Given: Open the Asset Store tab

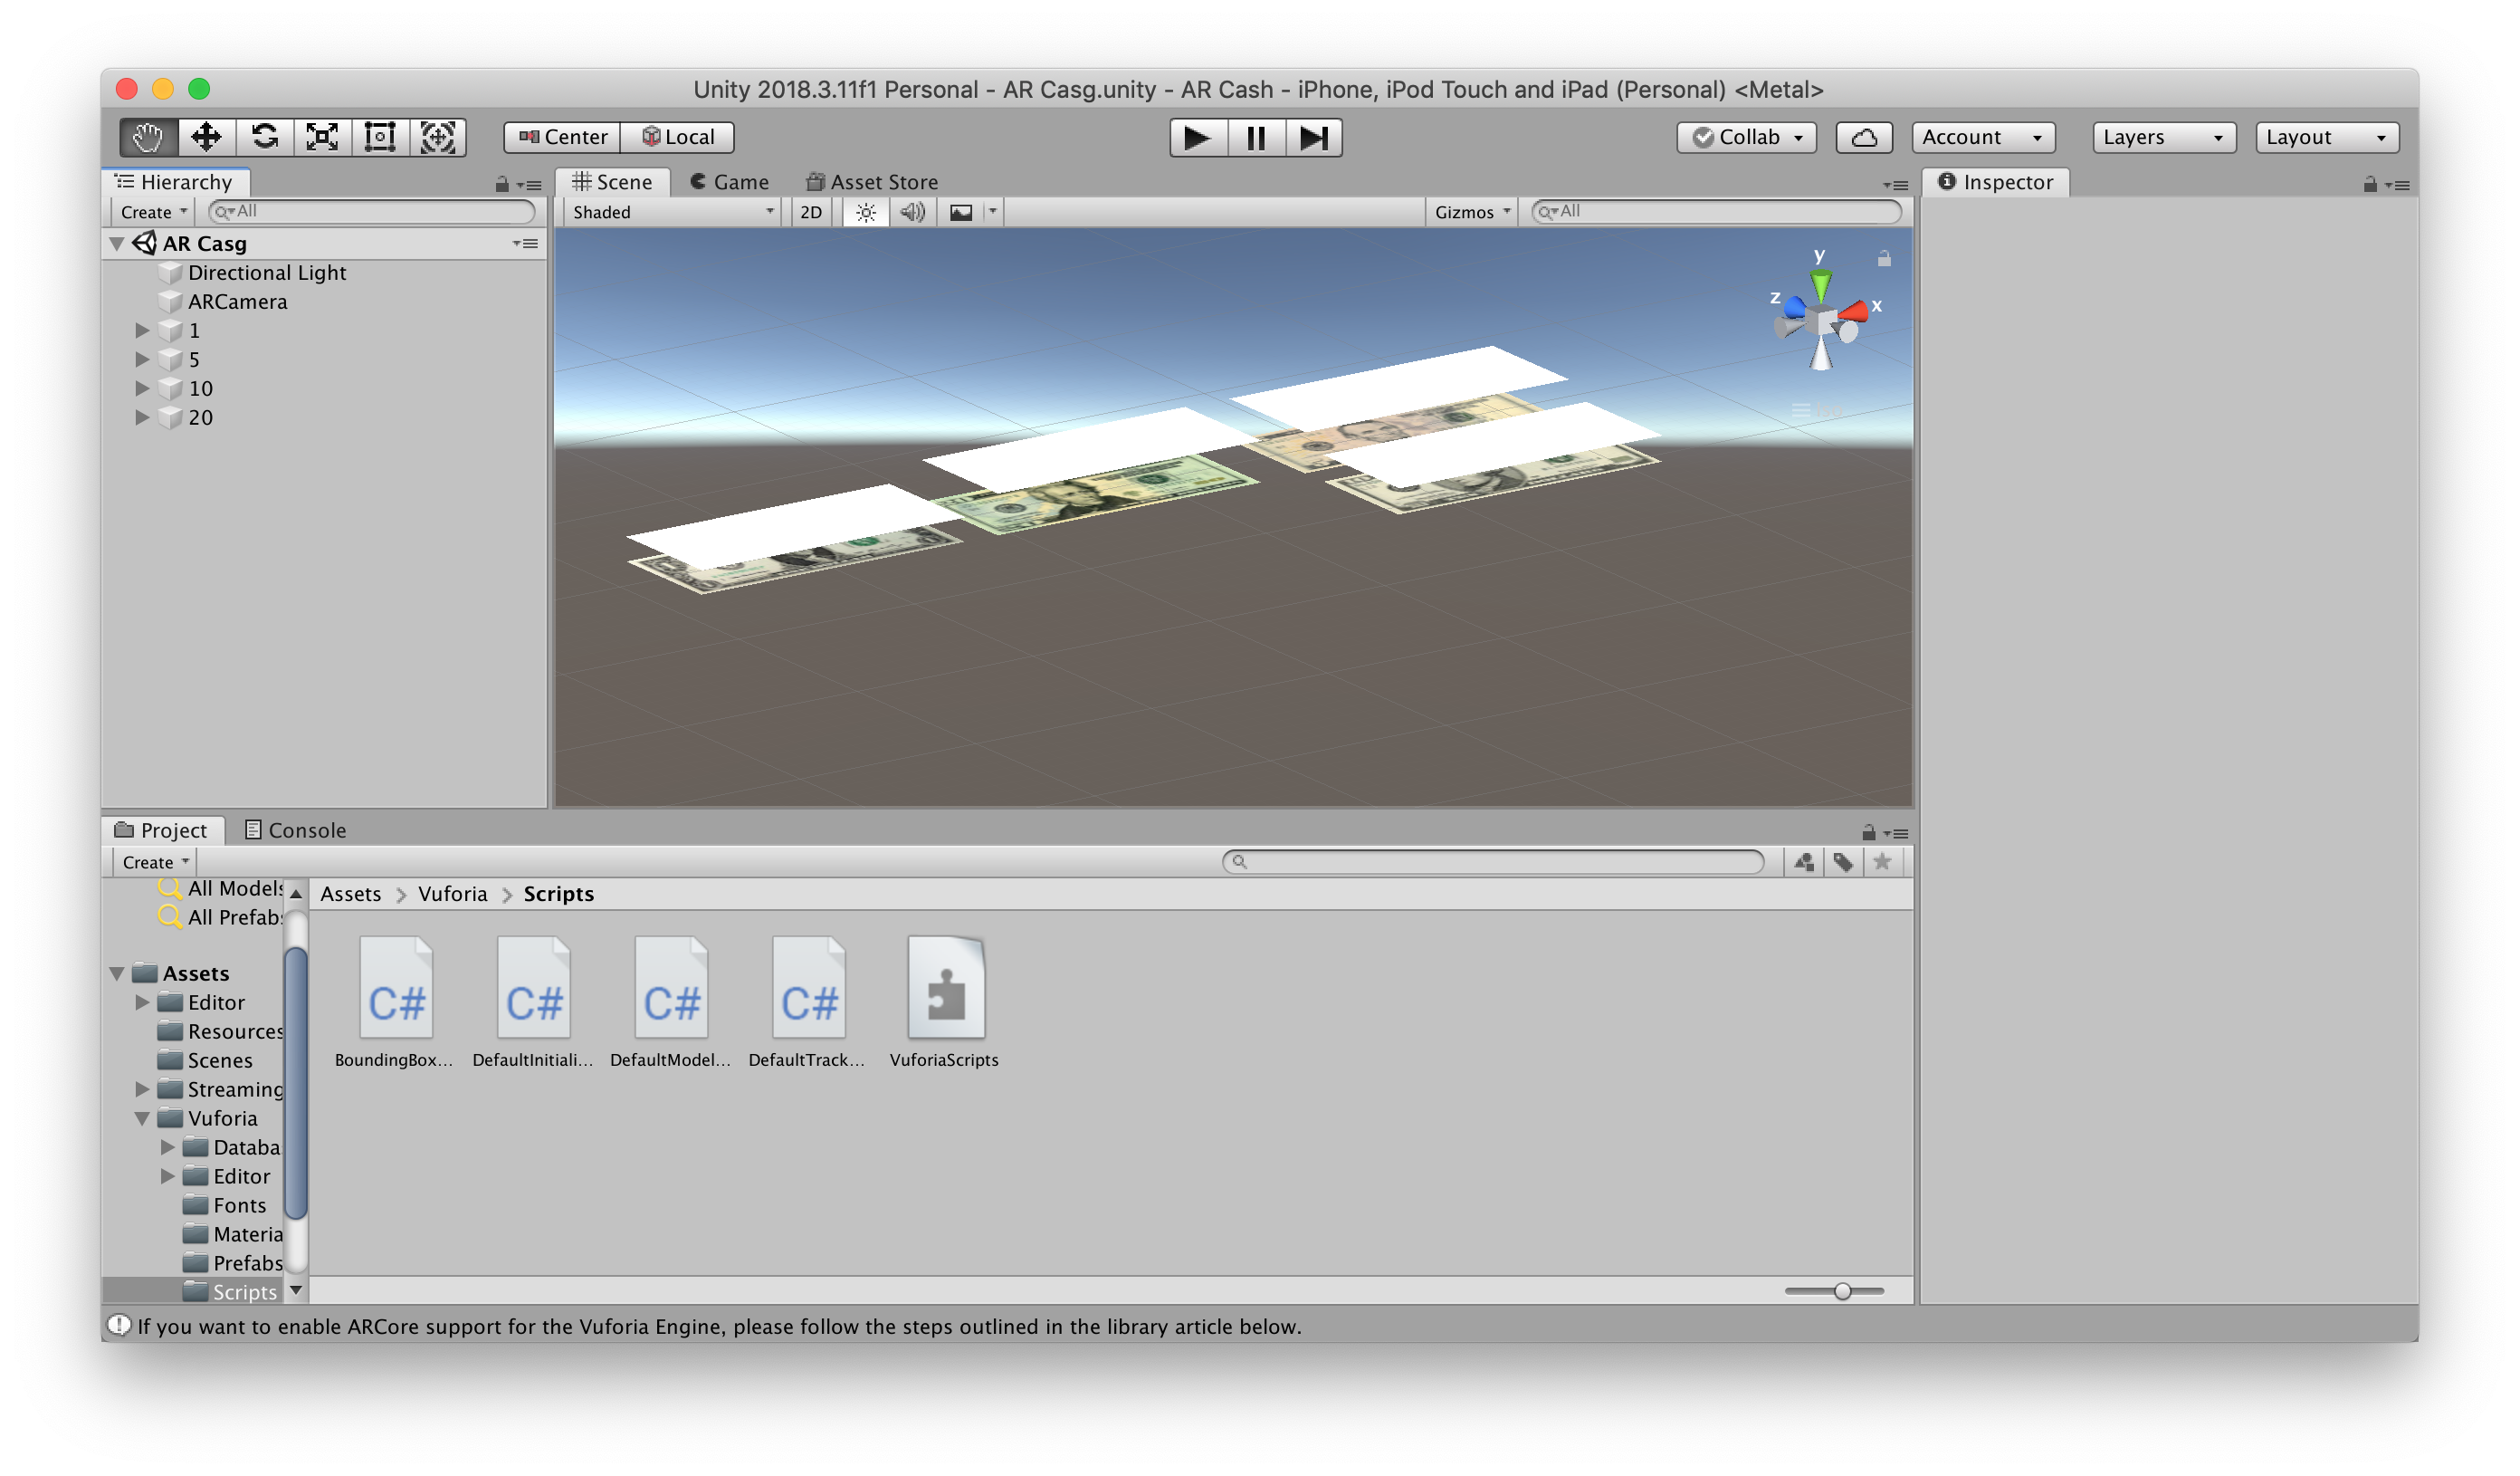Looking at the screenshot, I should coord(872,182).
